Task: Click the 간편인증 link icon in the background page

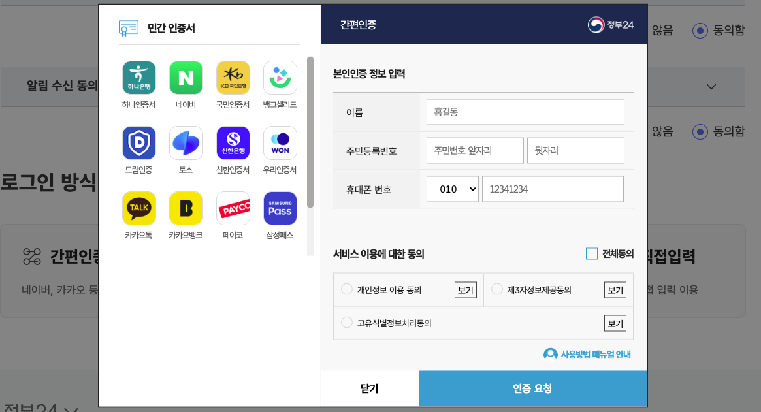Action: [x=32, y=257]
